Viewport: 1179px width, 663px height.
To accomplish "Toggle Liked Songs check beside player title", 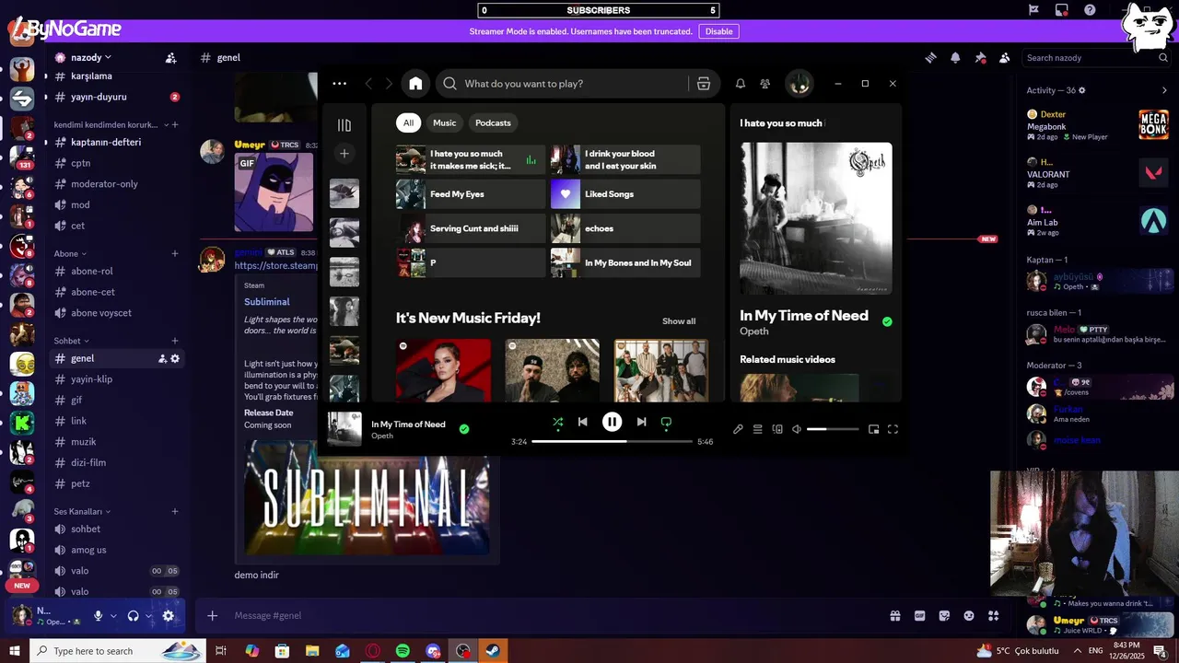I will (x=464, y=429).
